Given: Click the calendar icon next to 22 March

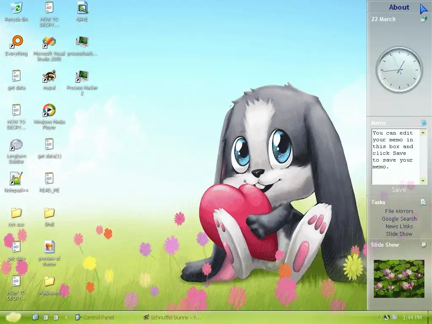Looking at the screenshot, I should (x=424, y=19).
